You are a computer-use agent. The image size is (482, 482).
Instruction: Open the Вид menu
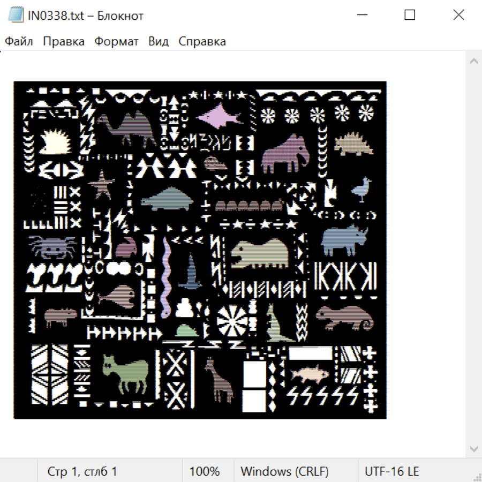point(159,41)
